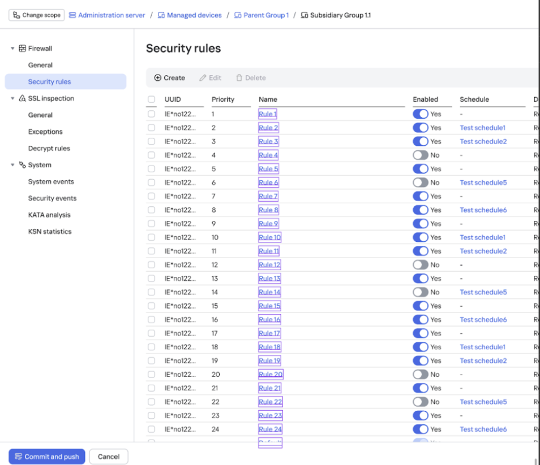The width and height of the screenshot is (540, 465).
Task: Click the Create plus icon
Action: (x=158, y=78)
